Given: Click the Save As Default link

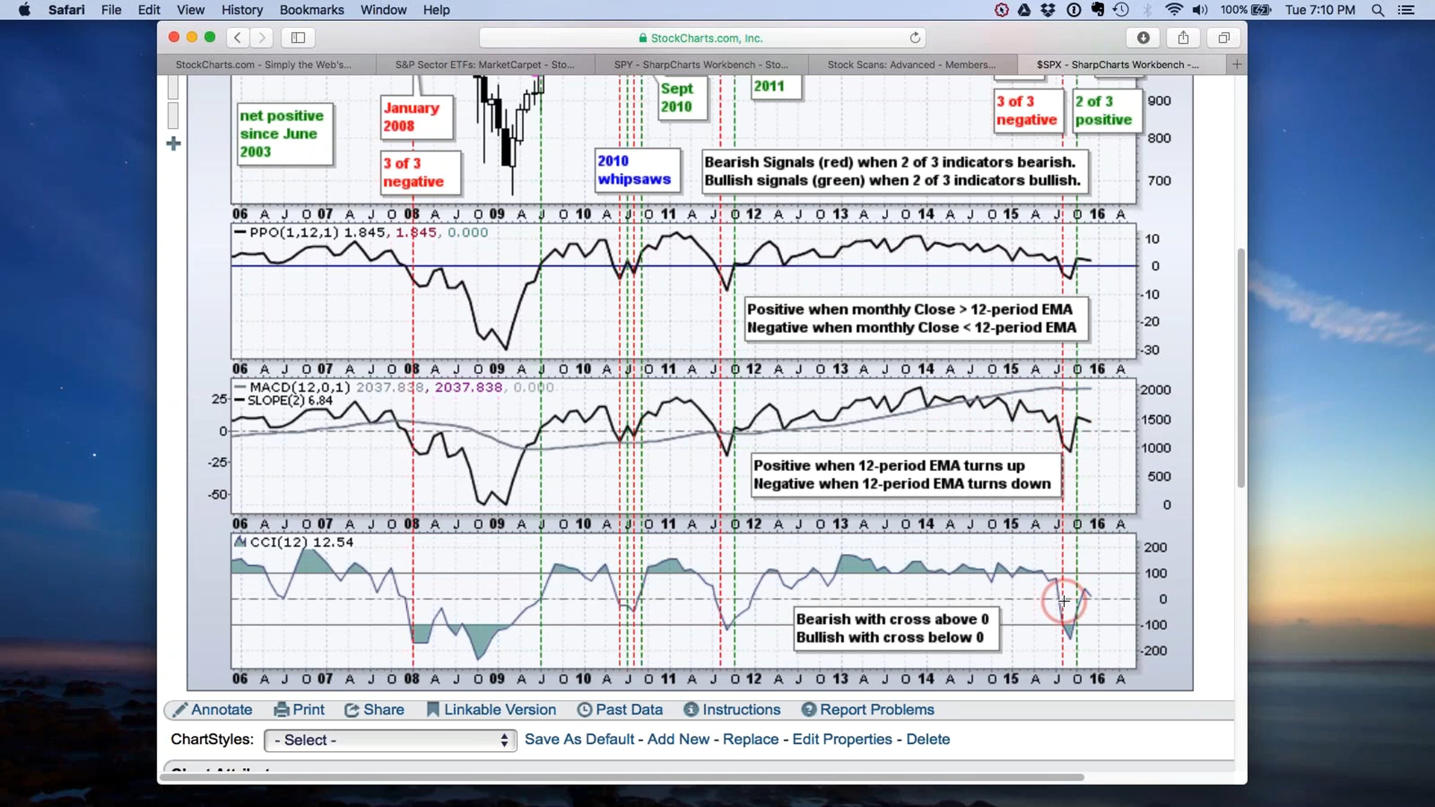Looking at the screenshot, I should point(579,739).
